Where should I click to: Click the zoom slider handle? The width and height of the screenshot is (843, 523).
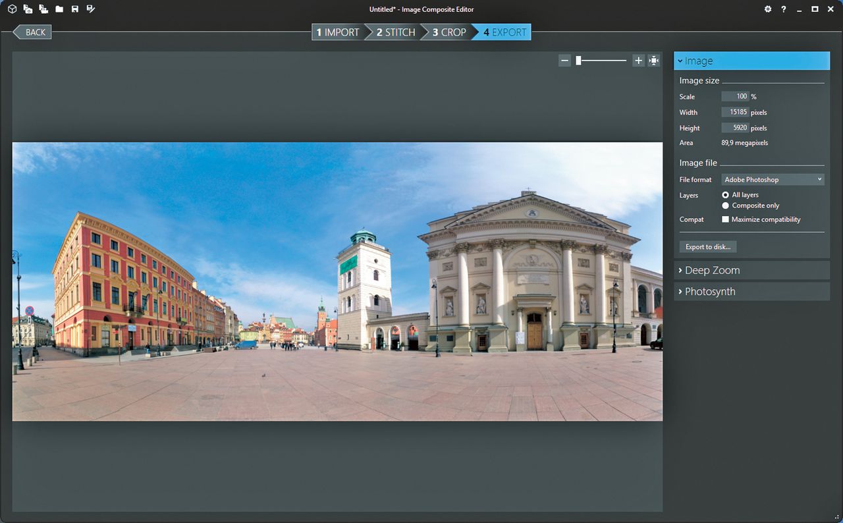(578, 61)
